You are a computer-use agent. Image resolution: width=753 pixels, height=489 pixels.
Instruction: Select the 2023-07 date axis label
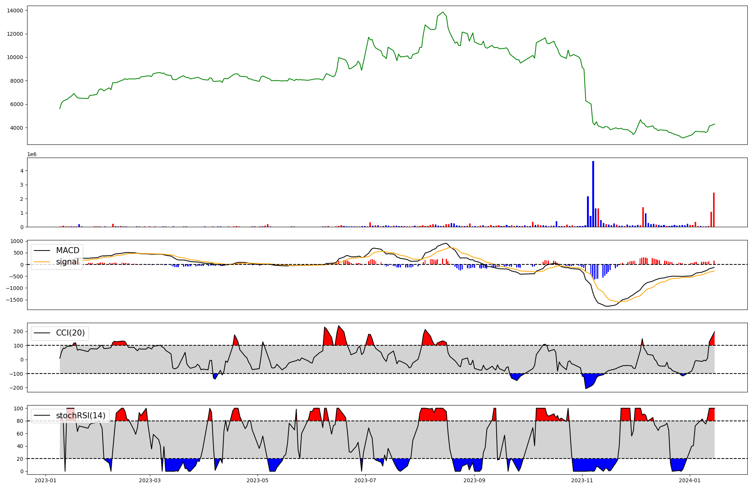(x=365, y=480)
